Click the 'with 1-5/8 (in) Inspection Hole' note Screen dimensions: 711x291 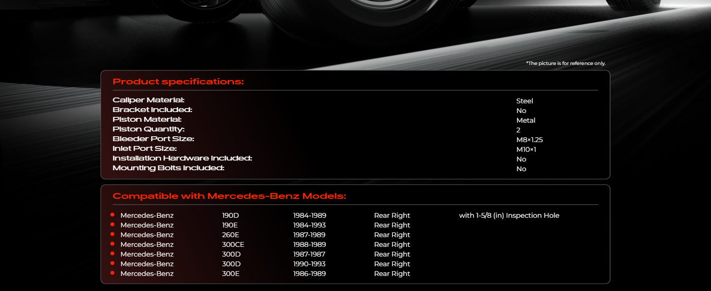click(x=509, y=215)
